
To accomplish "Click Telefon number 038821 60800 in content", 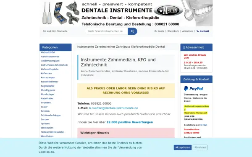I will pyautogui.click(x=101, y=103).
